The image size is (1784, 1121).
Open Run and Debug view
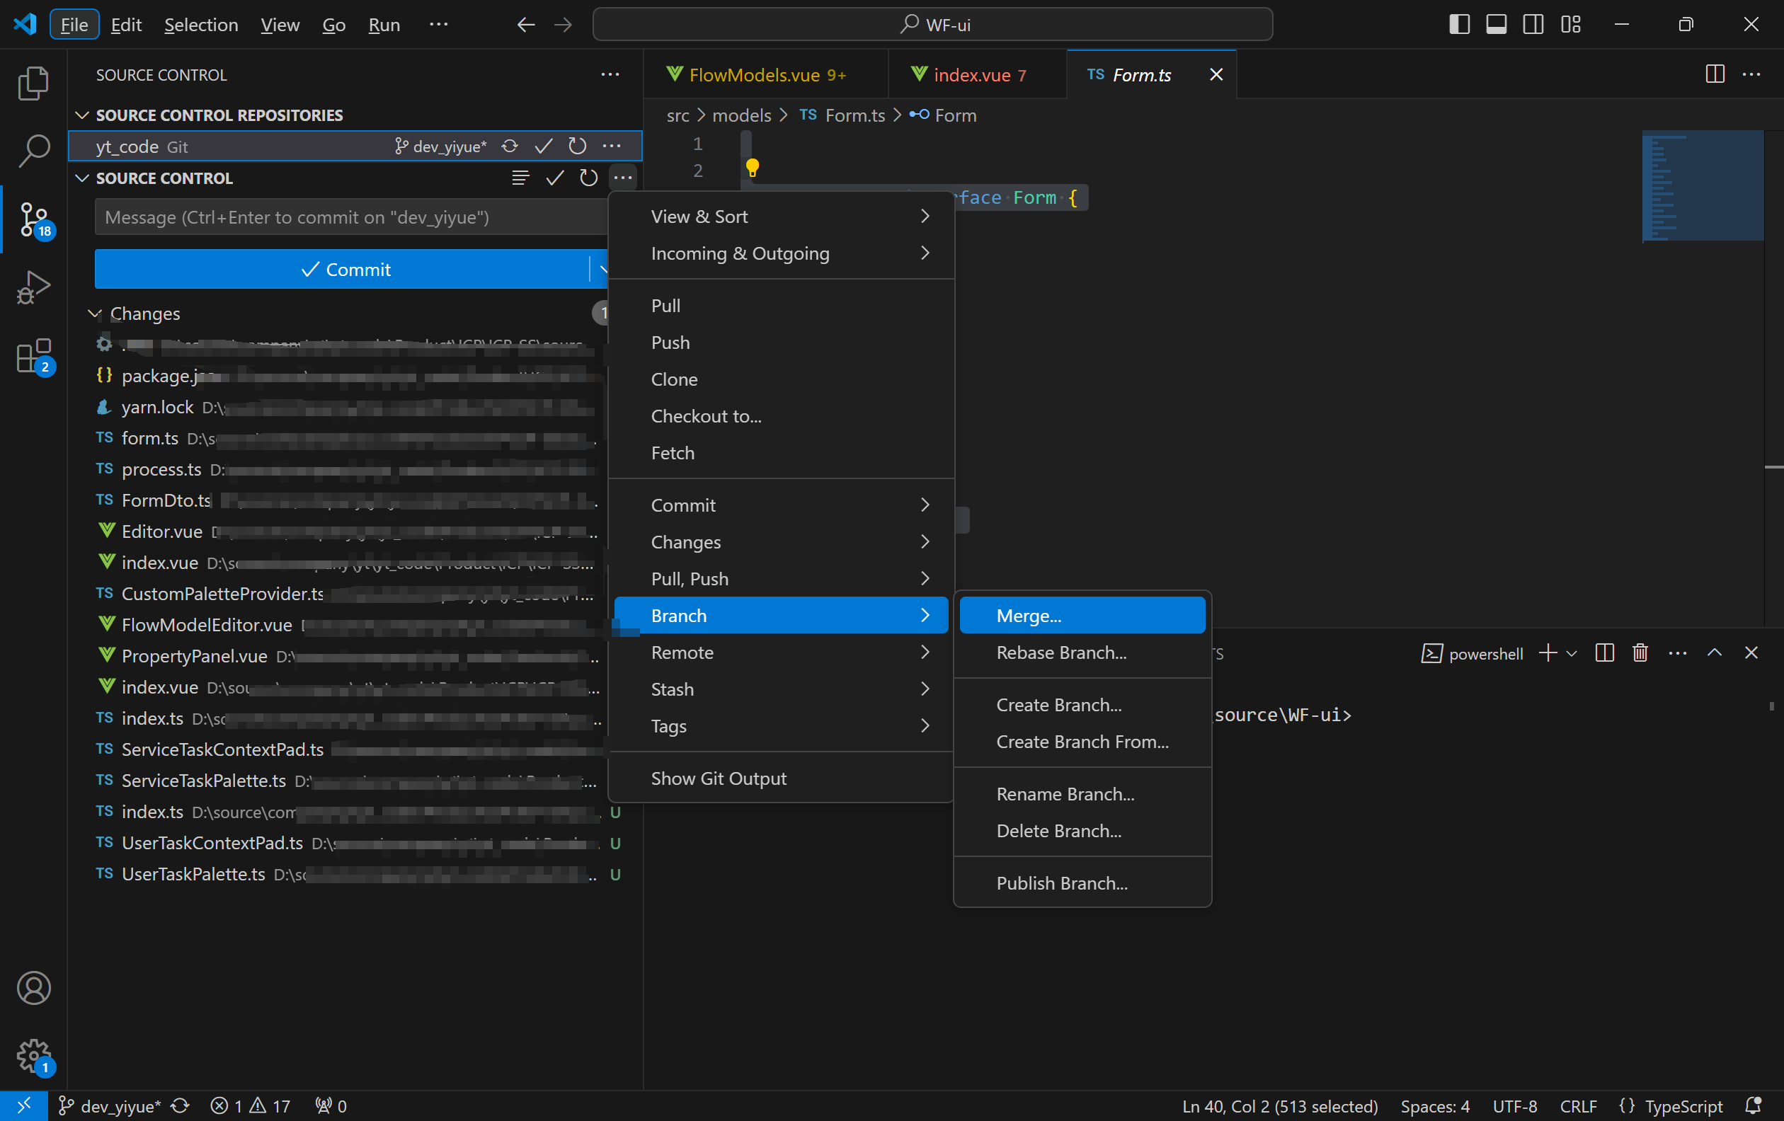click(x=33, y=287)
